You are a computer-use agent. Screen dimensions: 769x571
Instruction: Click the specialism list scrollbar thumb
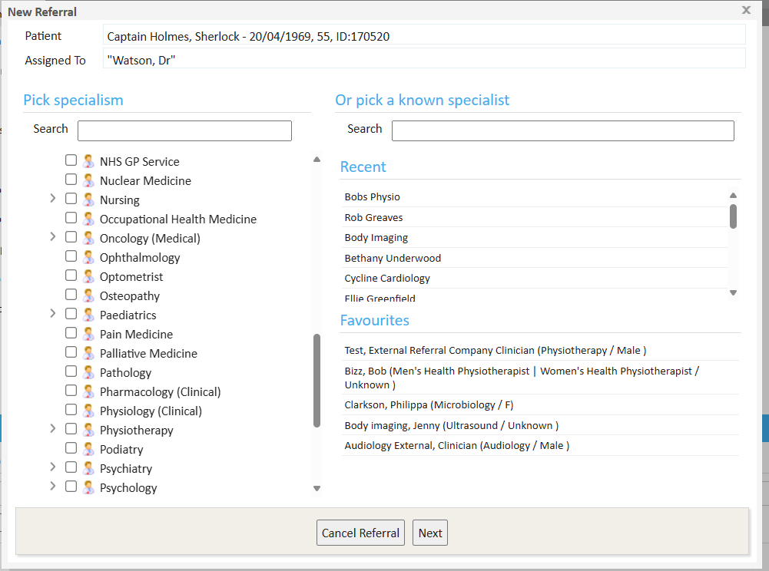[x=317, y=381]
